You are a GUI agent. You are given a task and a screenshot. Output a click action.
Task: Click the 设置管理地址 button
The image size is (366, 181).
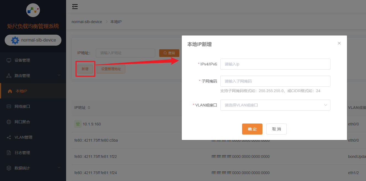click(x=111, y=69)
